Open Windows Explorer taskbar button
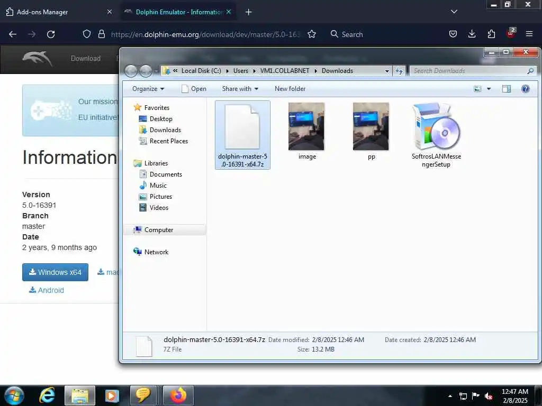 (x=80, y=395)
